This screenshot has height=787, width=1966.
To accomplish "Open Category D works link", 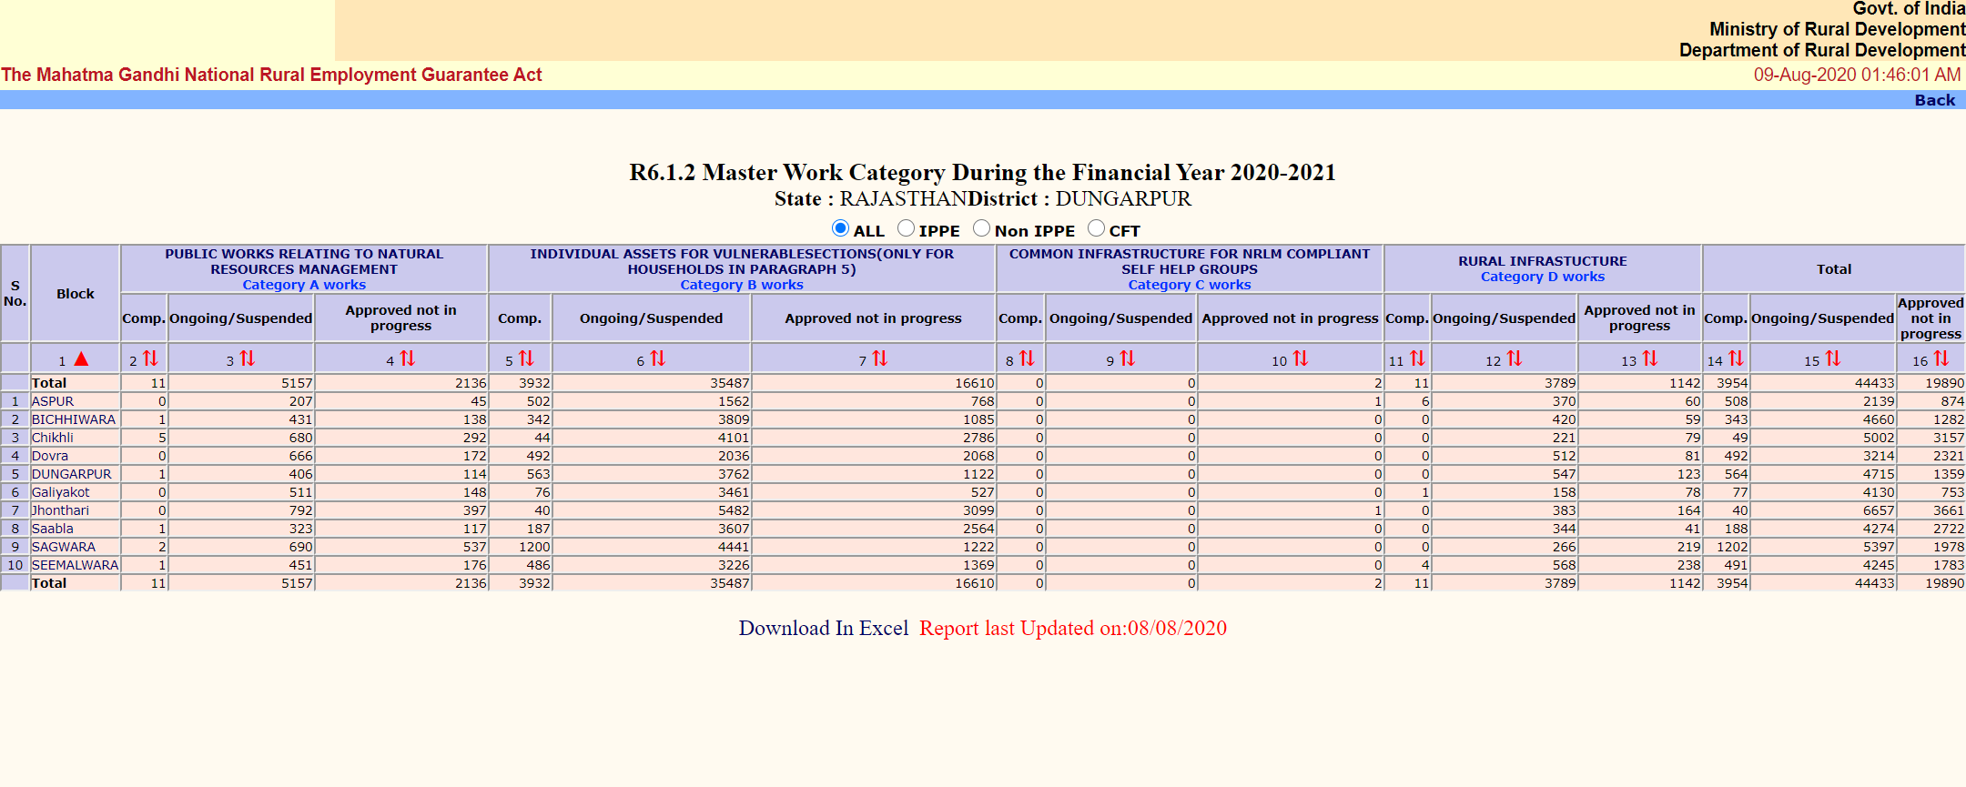I will coord(1542,277).
